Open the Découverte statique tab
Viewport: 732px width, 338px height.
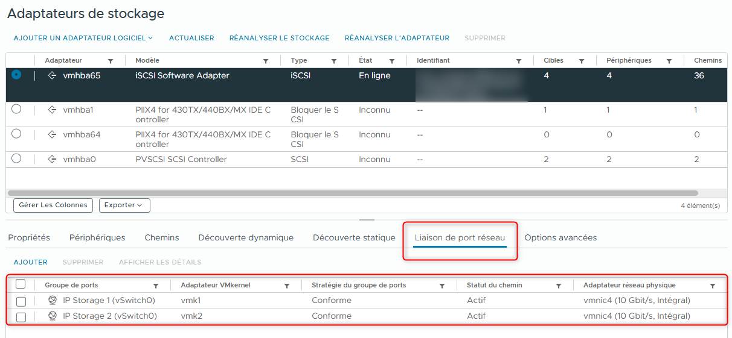tap(354, 238)
